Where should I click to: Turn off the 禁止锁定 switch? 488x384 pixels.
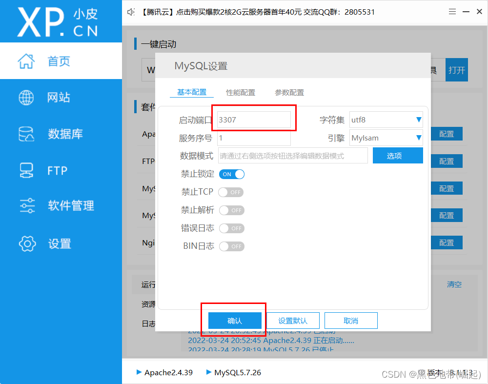[231, 174]
